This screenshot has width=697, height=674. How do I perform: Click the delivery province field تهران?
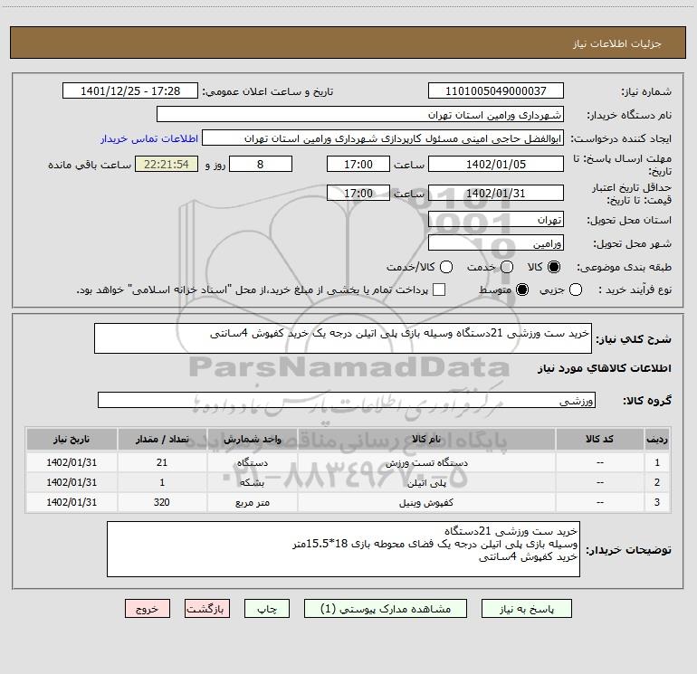coord(496,219)
